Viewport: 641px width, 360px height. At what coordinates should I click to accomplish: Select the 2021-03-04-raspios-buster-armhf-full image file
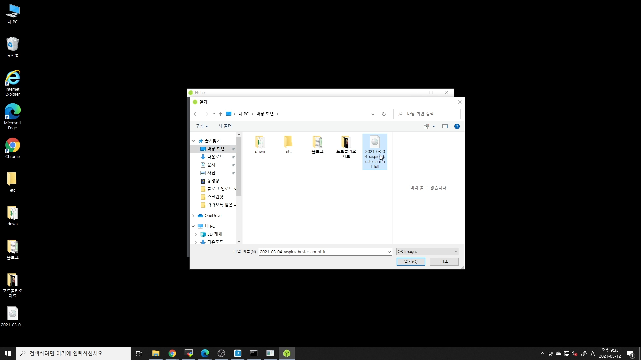coord(375,152)
